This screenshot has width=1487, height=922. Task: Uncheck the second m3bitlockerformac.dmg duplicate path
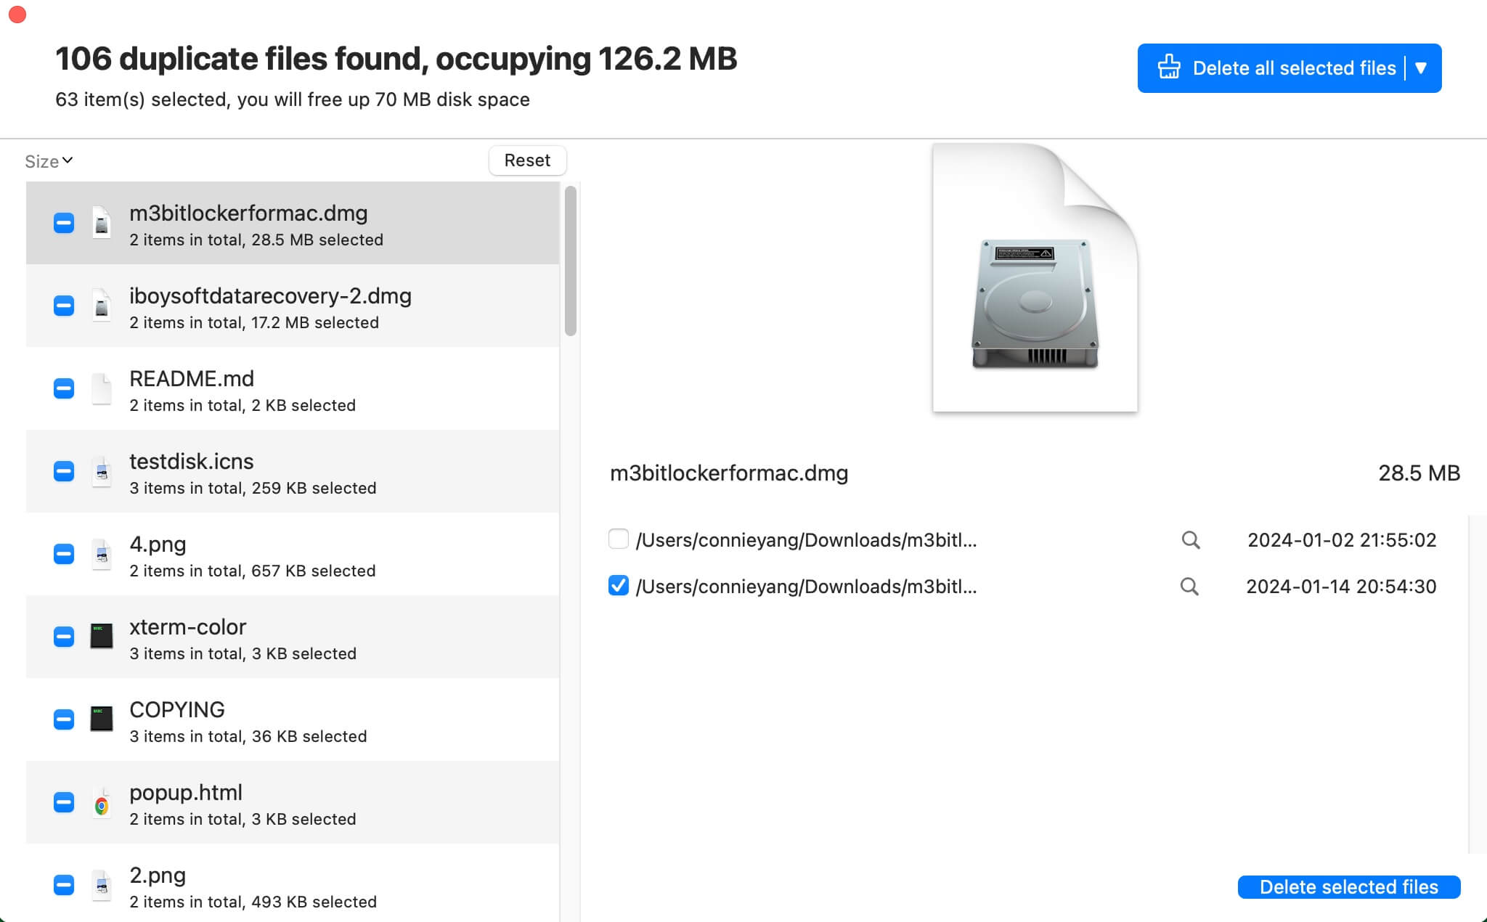619,586
